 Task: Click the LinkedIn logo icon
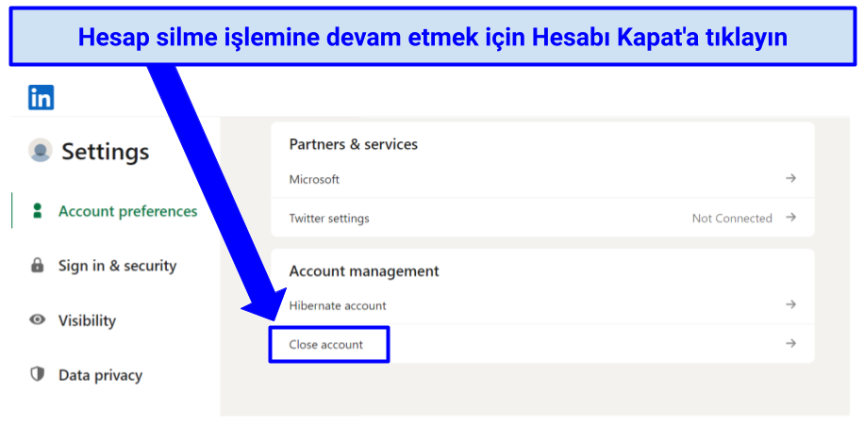tap(41, 97)
